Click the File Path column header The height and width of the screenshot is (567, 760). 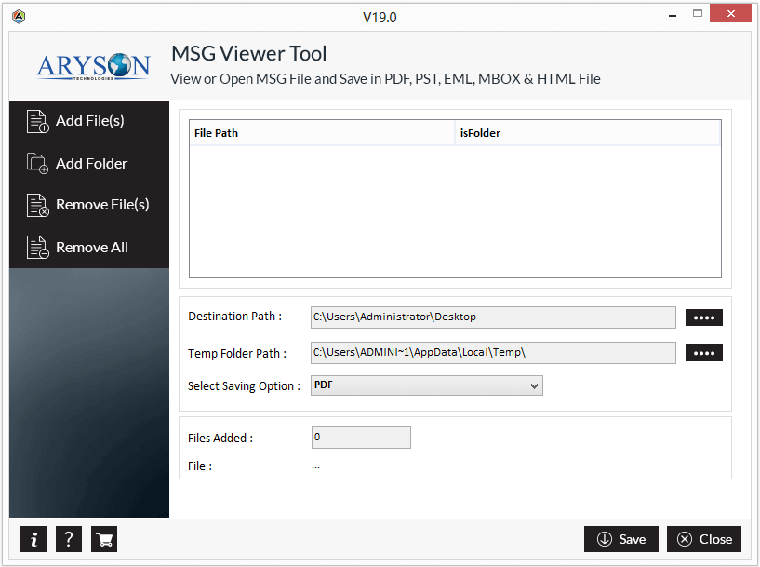click(x=322, y=133)
